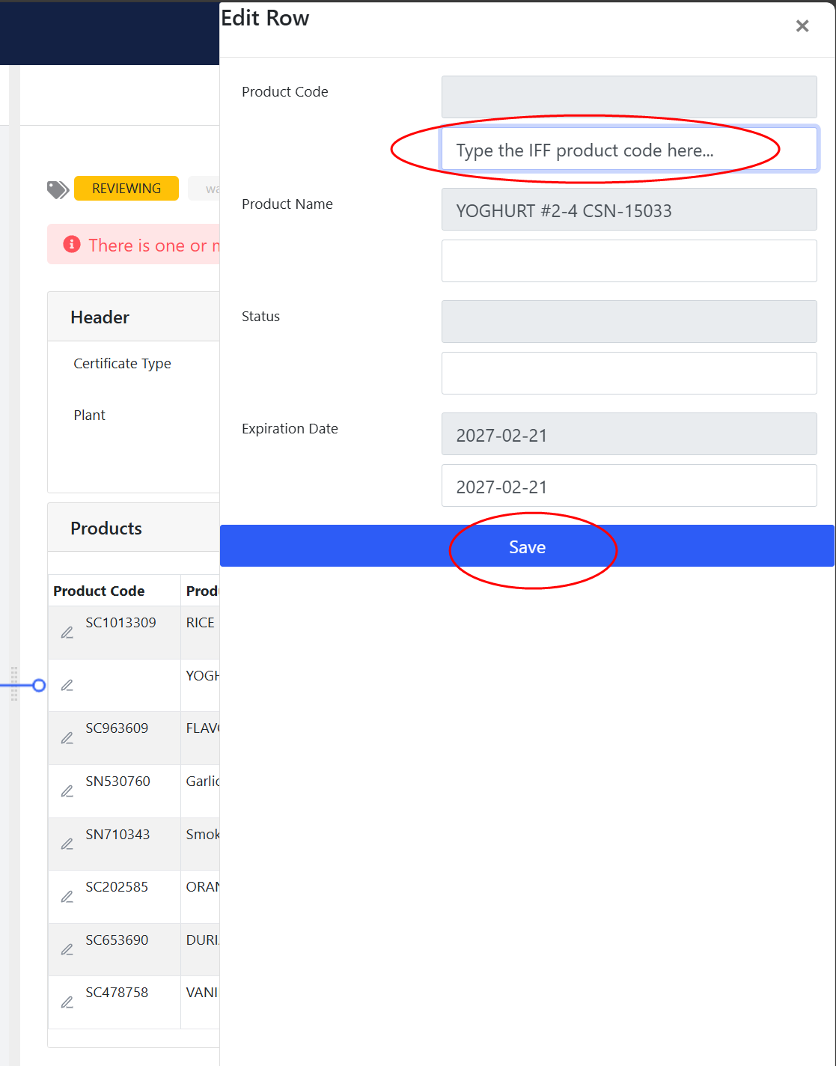The height and width of the screenshot is (1066, 836).
Task: Click the REVIEWING status badge
Action: click(126, 189)
